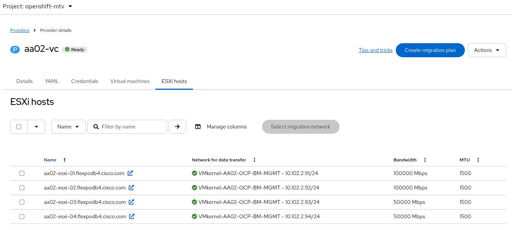This screenshot has height=230, width=512.
Task: Click the ESXi hosts section heading
Action: [x=32, y=102]
